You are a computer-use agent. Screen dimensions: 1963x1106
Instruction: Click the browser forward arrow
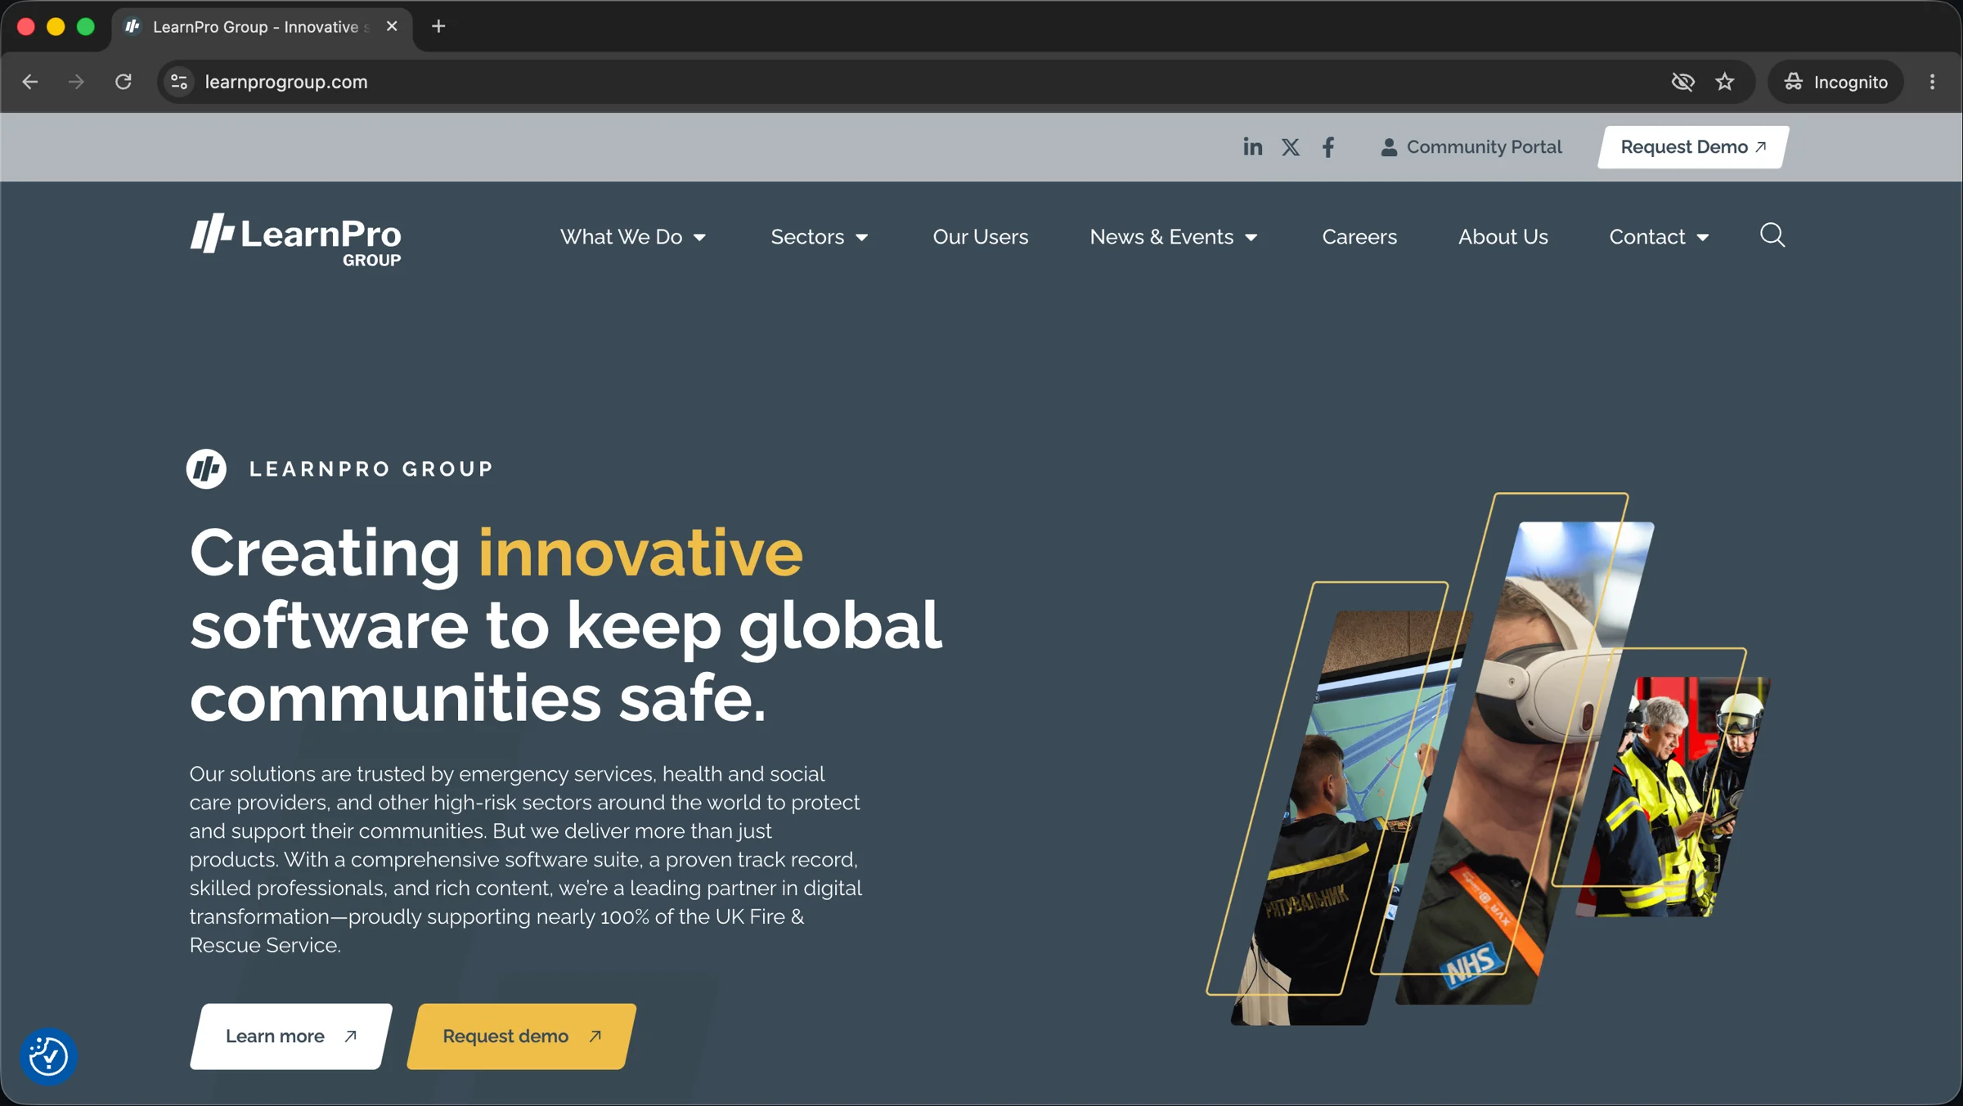pos(76,82)
